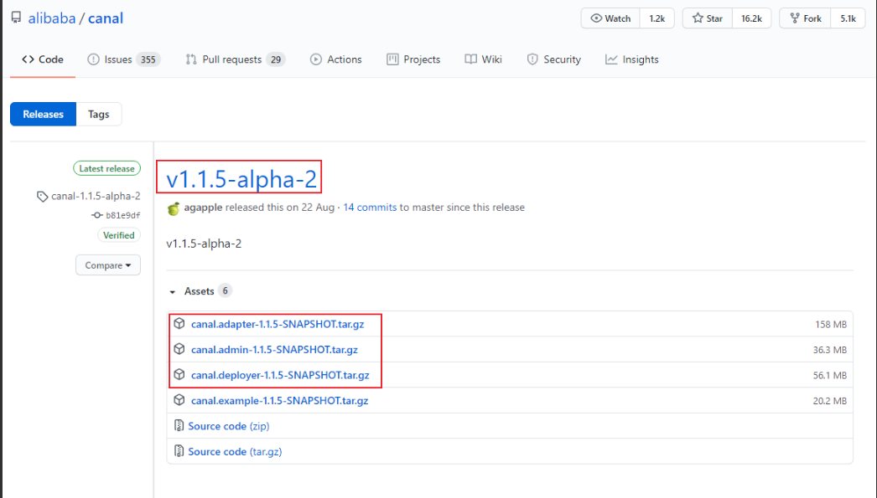
Task: Open the alibaba owner link
Action: [x=51, y=18]
